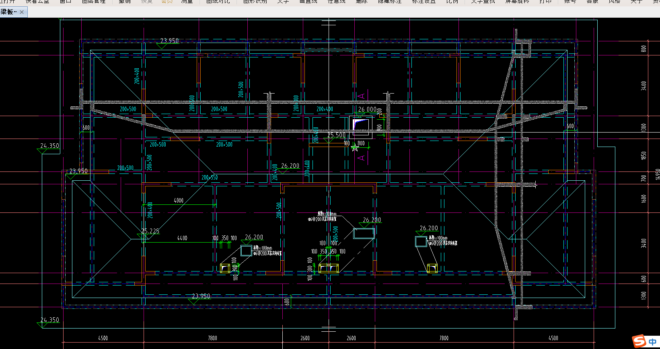Viewport: 660px width, 349px height.
Task: Click the star marker near dimension 800
Action: [x=354, y=148]
